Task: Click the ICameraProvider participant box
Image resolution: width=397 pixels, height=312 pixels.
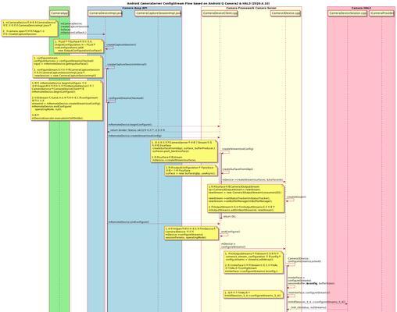Action: [381, 13]
